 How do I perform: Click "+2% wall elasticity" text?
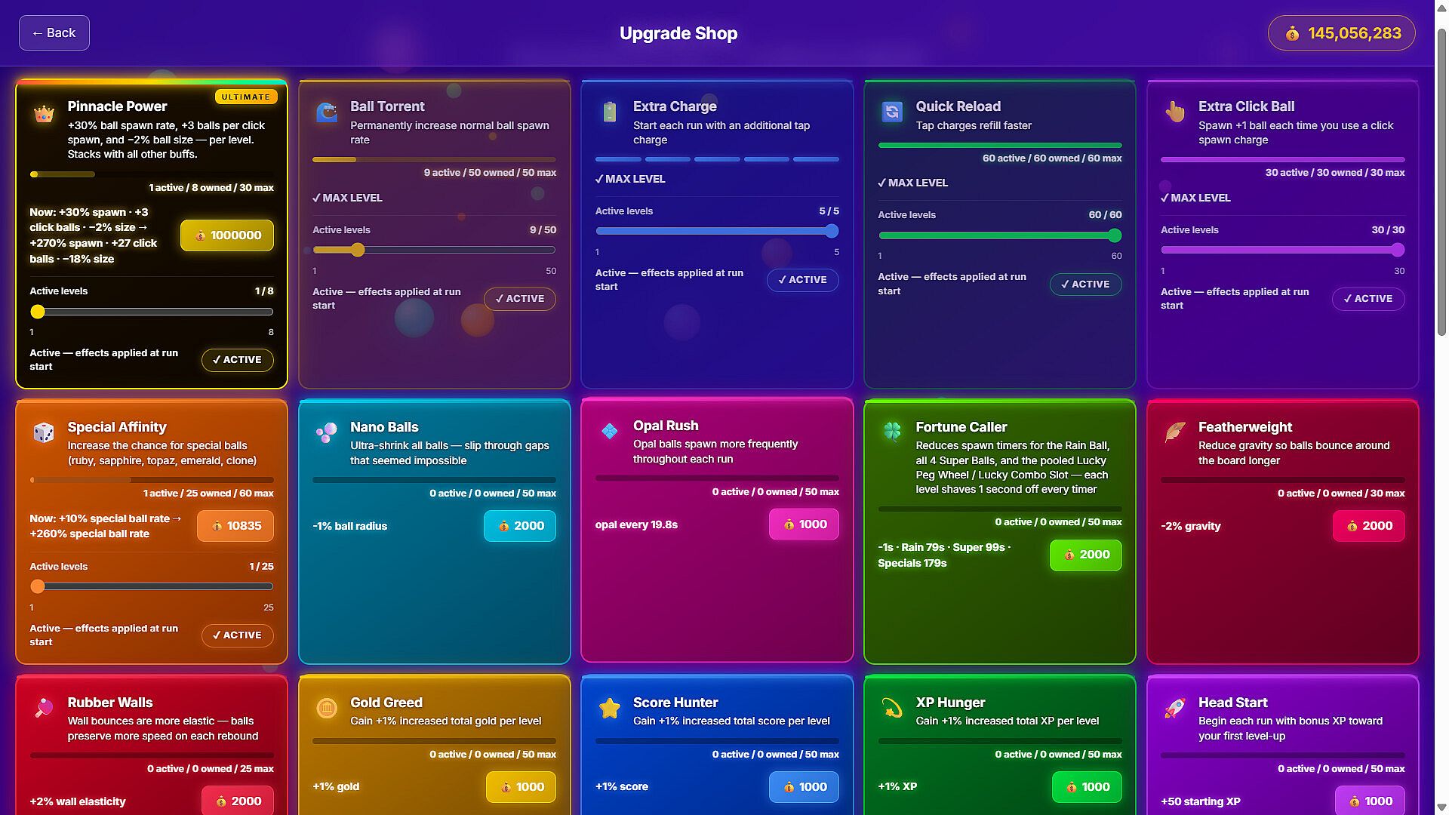(78, 801)
